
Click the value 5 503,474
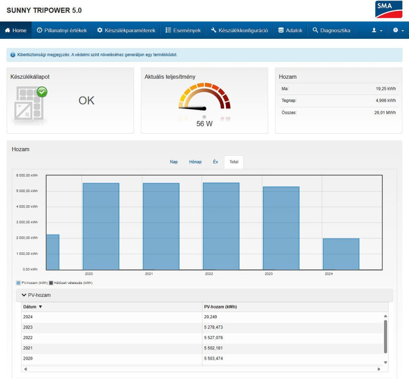click(x=213, y=359)
